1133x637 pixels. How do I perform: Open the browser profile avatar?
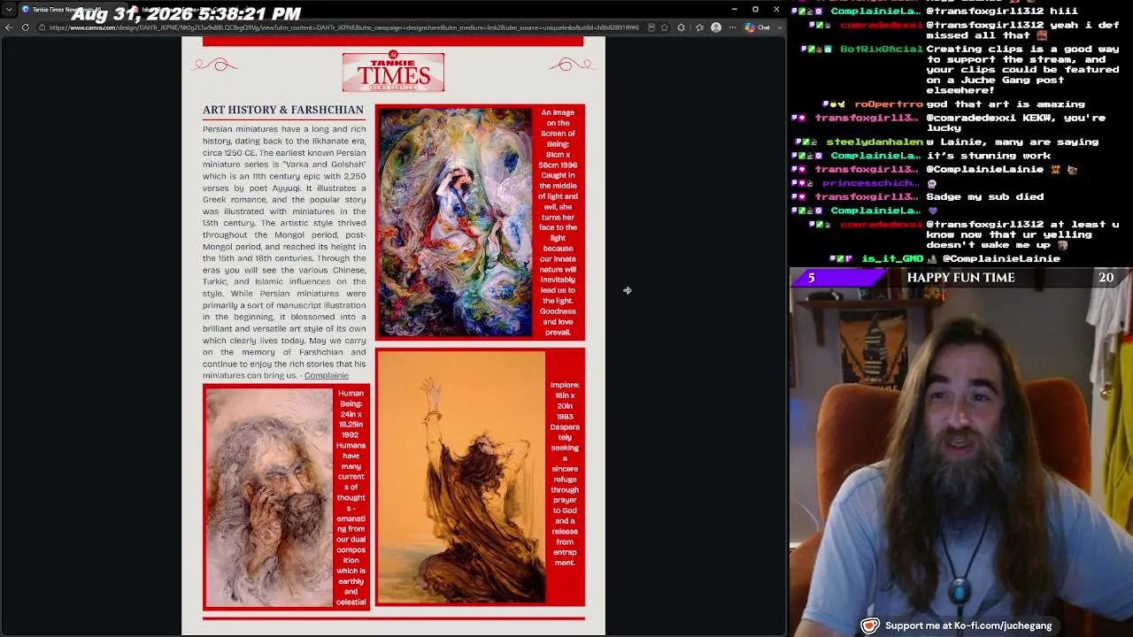[716, 27]
